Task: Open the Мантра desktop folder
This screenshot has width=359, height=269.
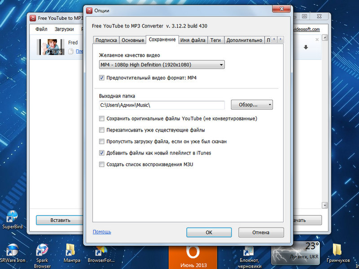Action: (72, 253)
